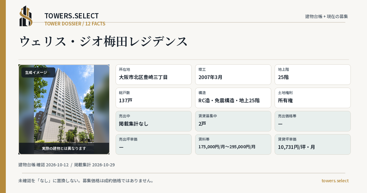Select the 構造 card RC造・免震構造・地上25階
This screenshot has width=367, height=193.
233,98
